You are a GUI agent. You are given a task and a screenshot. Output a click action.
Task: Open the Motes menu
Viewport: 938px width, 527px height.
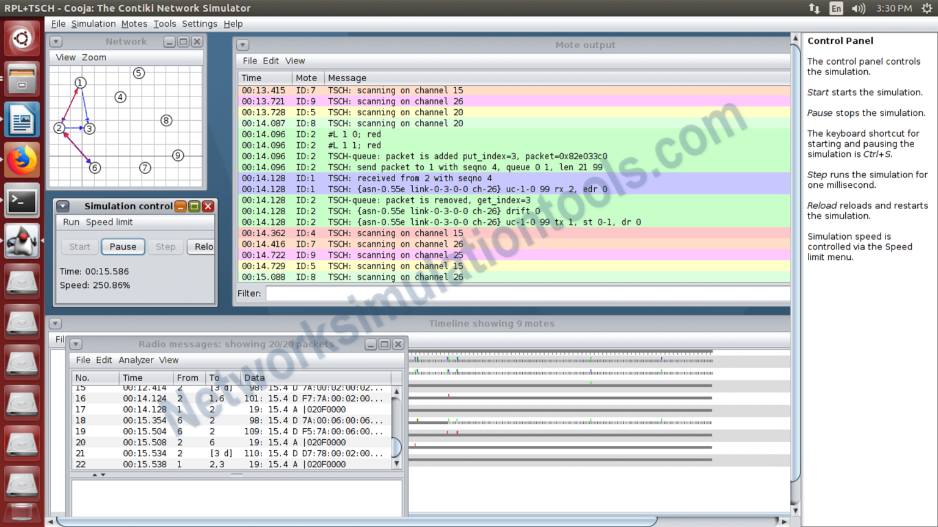(134, 24)
